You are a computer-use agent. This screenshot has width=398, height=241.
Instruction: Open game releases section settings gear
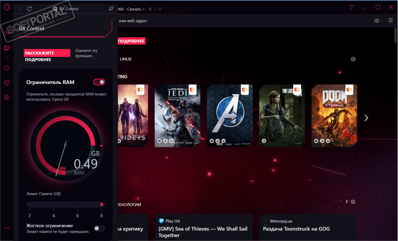(x=353, y=59)
